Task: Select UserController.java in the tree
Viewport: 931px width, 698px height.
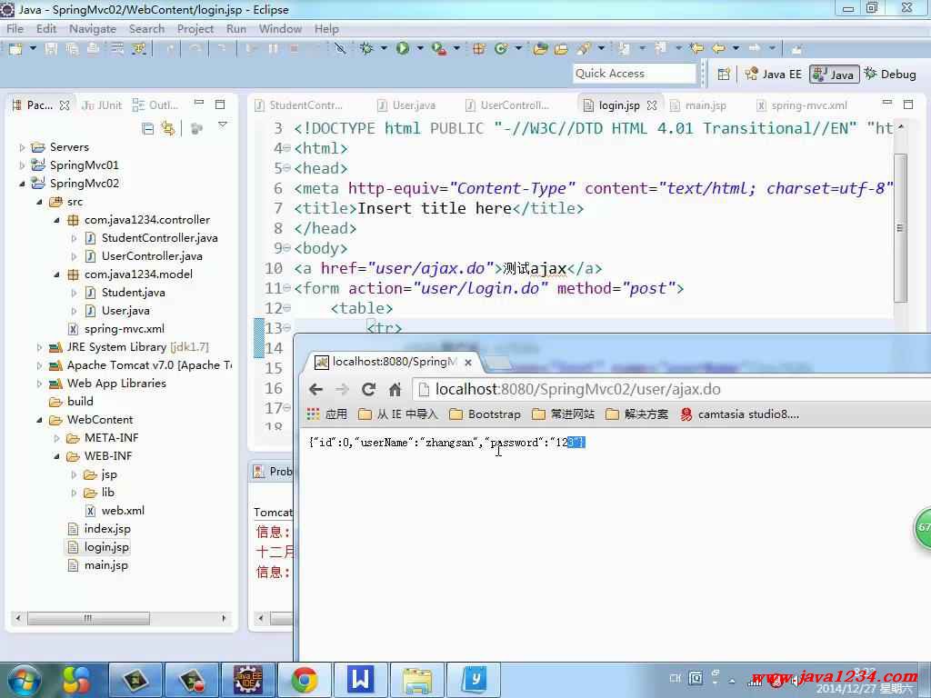Action: (x=152, y=256)
